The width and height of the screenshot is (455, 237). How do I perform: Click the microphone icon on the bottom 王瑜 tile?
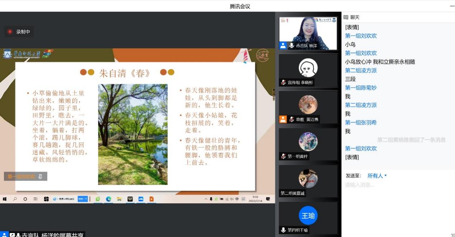tap(283, 230)
